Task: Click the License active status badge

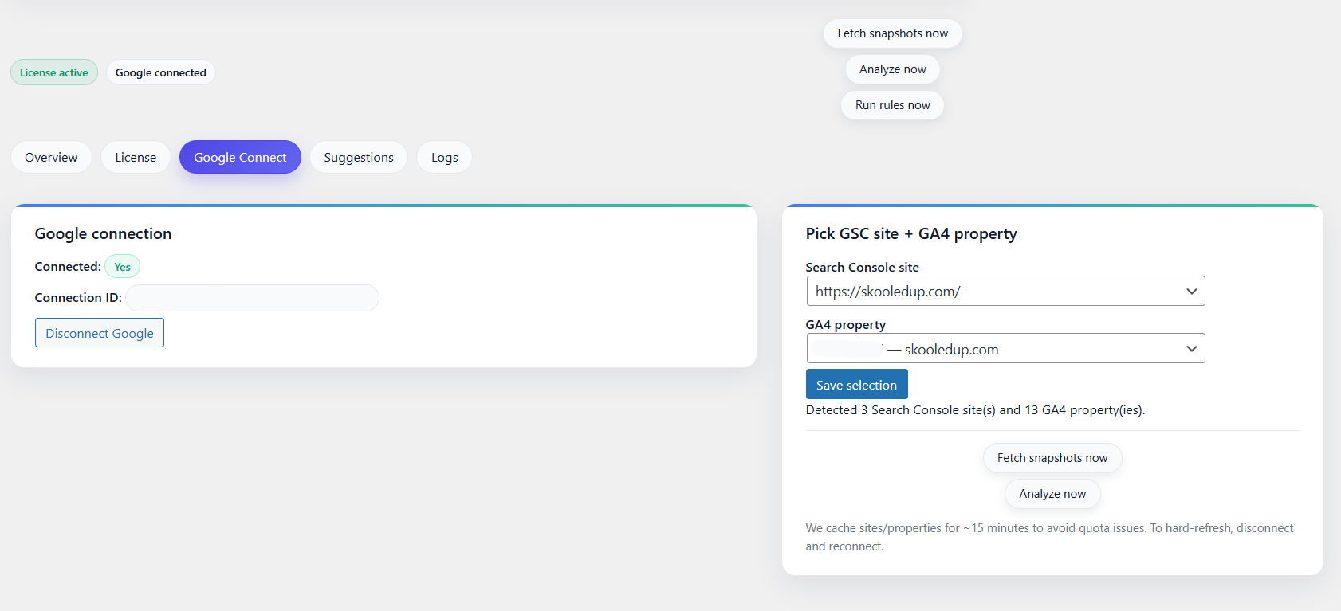Action: click(54, 72)
